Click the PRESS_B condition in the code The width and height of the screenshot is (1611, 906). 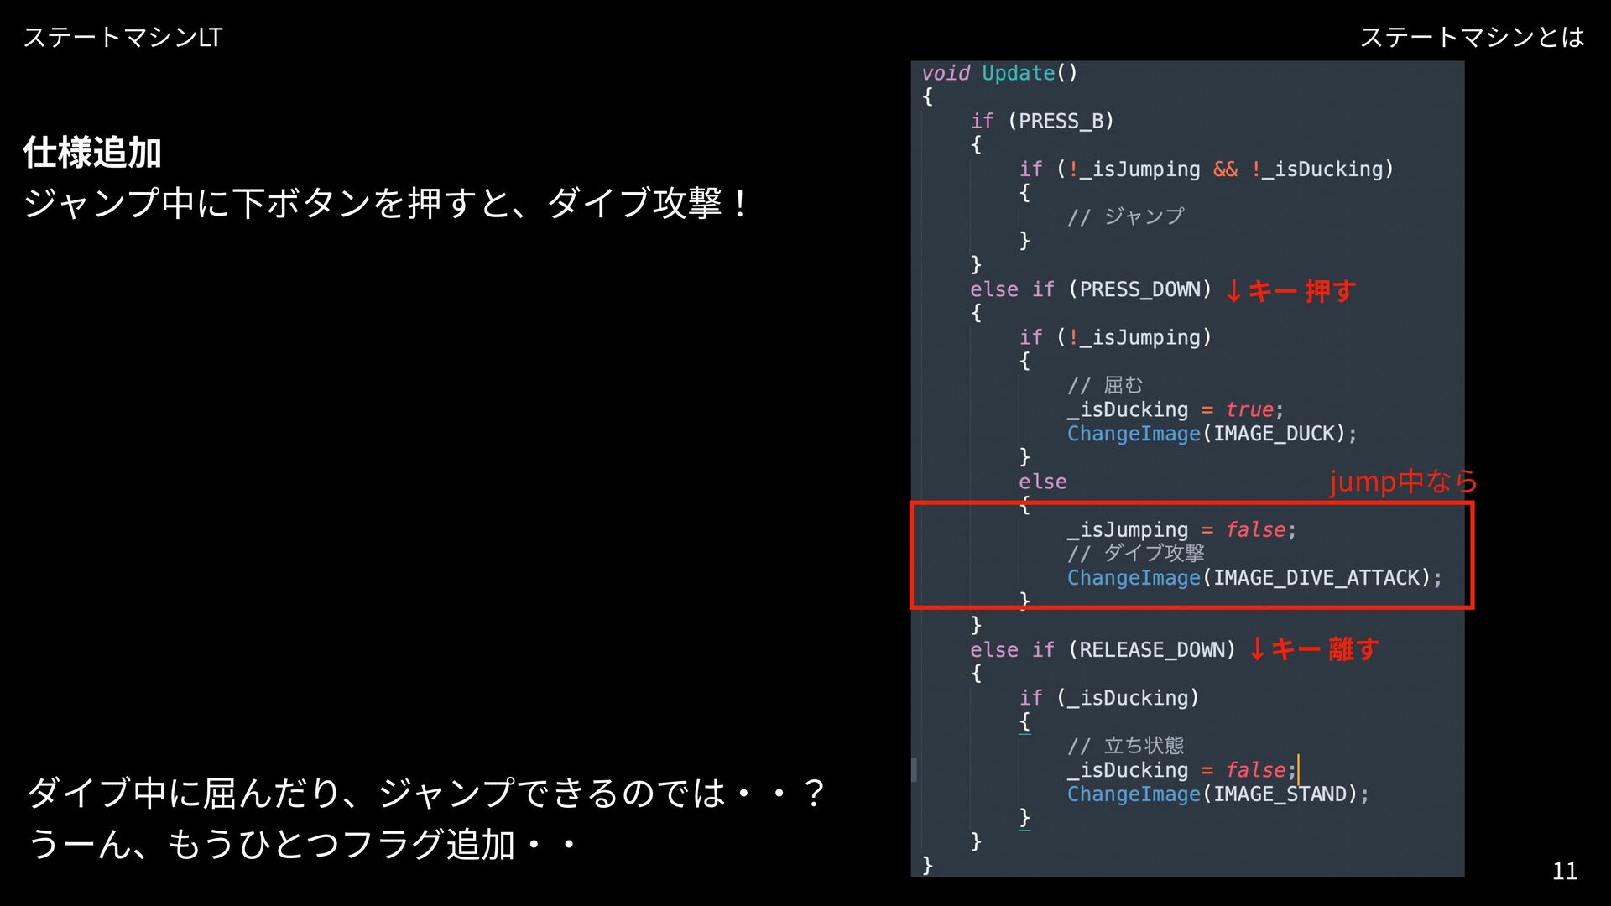(1061, 121)
